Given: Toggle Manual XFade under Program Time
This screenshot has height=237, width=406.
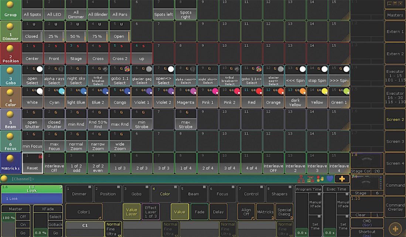Looking at the screenshot, I should (x=315, y=203).
